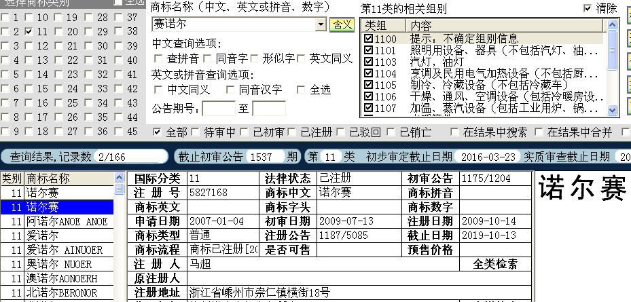
Task: Check 已销亡 status filter
Action: click(x=391, y=132)
